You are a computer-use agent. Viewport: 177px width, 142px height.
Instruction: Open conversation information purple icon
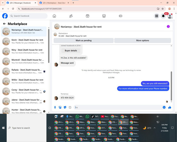168,27
